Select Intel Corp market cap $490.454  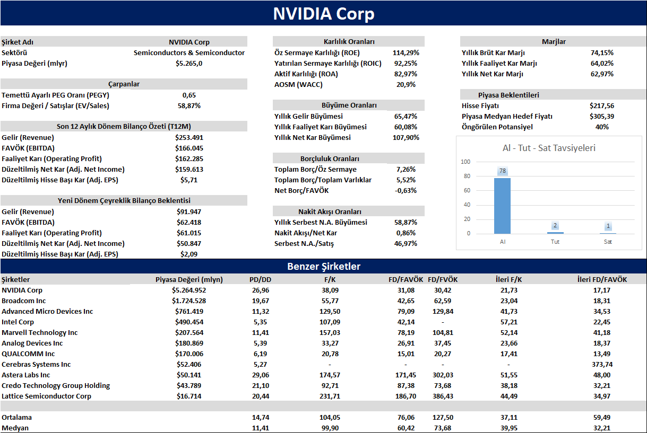click(189, 322)
